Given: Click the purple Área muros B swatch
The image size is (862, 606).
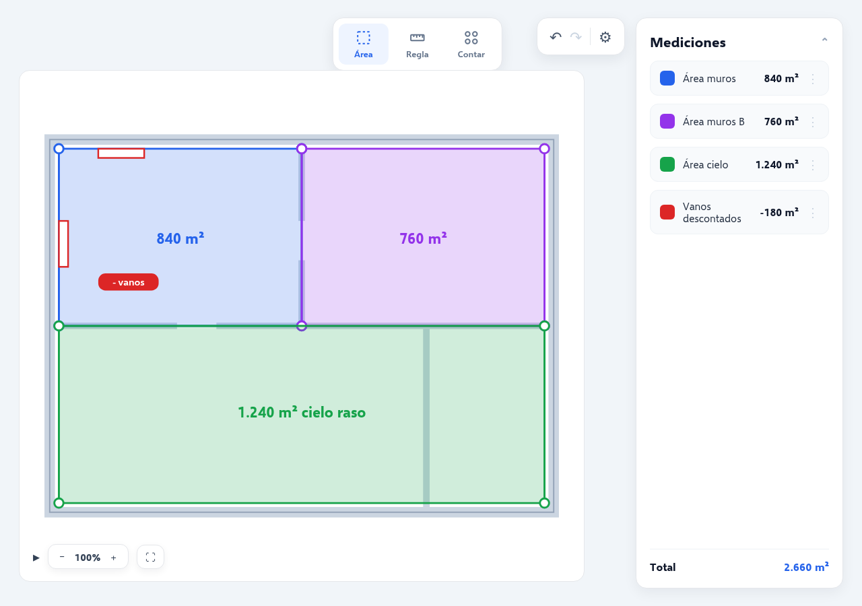Looking at the screenshot, I should (667, 121).
